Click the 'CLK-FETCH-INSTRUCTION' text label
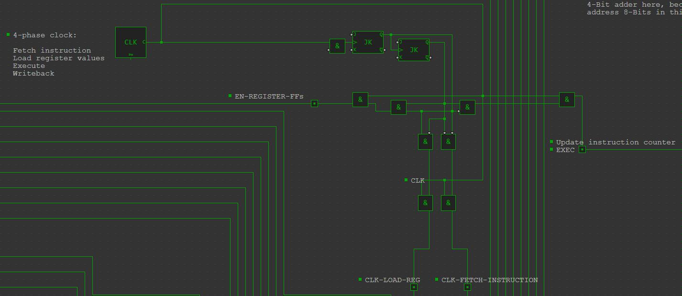Screen dimensions: 682x296 489,280
